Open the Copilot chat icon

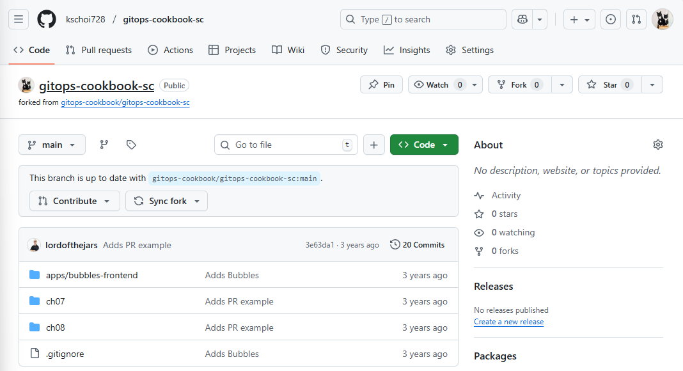522,19
